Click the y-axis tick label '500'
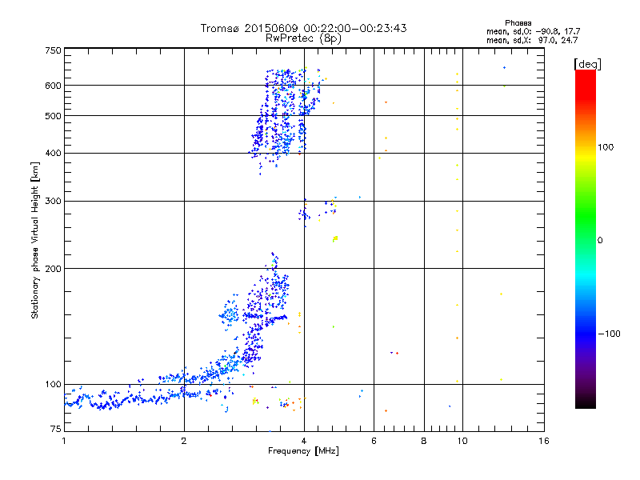 pyautogui.click(x=53, y=116)
